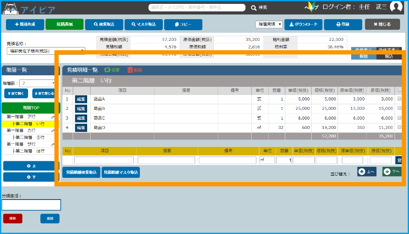Viewport: 409px width, 234px height.
Task: Open the 階層見積 dropdown
Action: [x=269, y=25]
